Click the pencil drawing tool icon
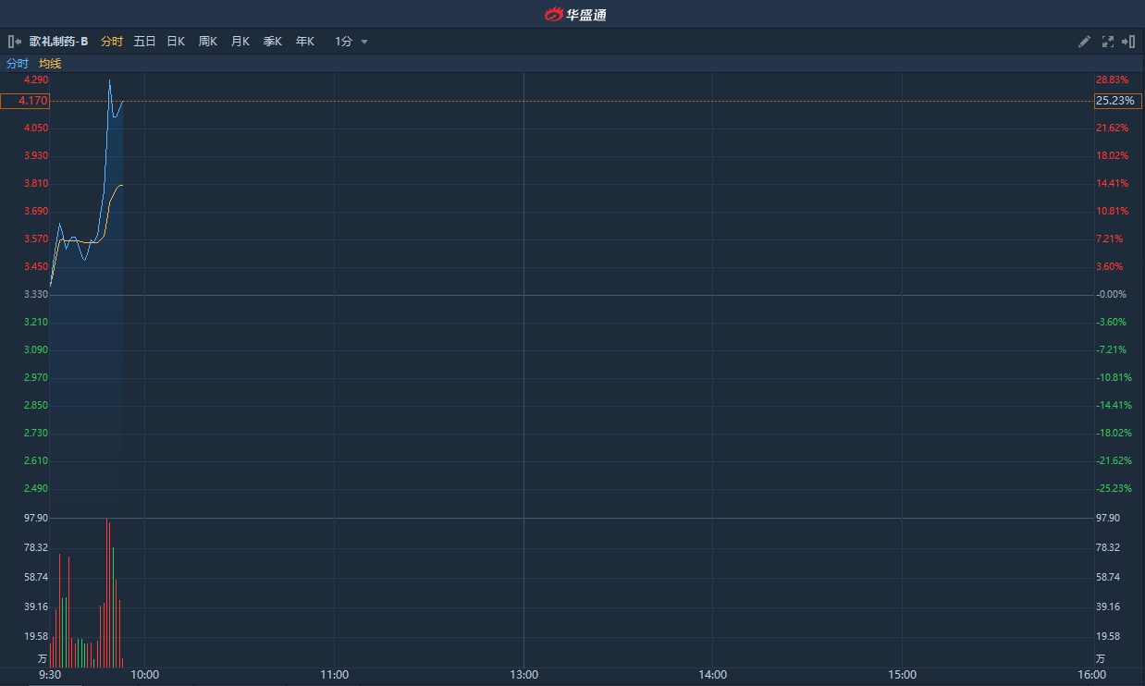This screenshot has height=686, width=1145. click(1085, 42)
